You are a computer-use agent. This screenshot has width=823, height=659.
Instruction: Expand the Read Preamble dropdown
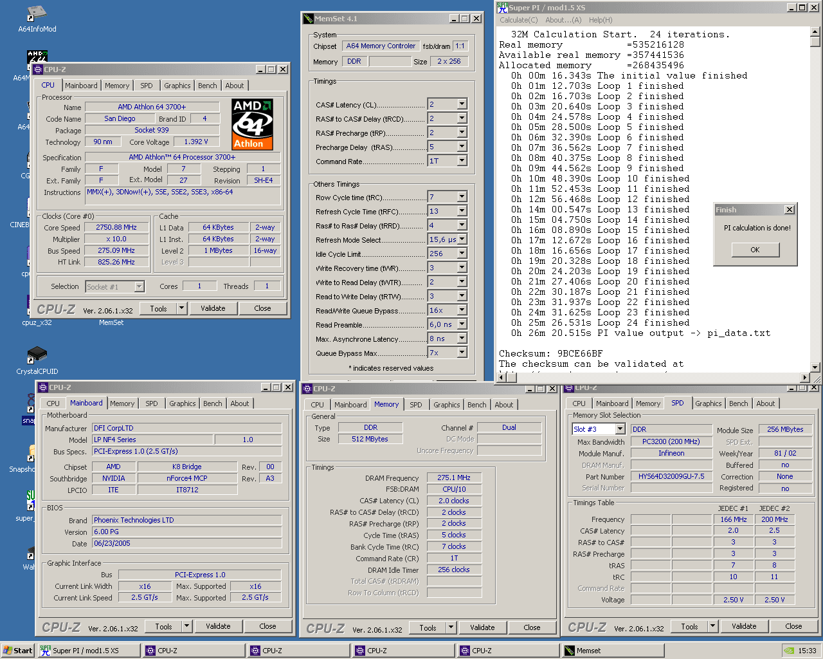[462, 324]
